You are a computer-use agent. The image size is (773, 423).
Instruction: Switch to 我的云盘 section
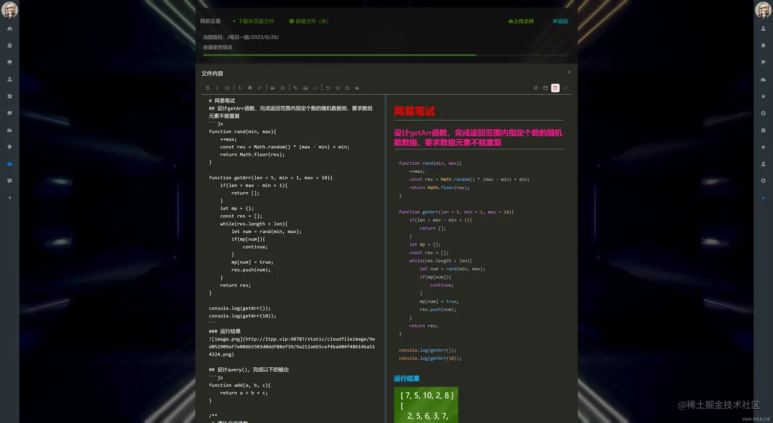pos(210,21)
